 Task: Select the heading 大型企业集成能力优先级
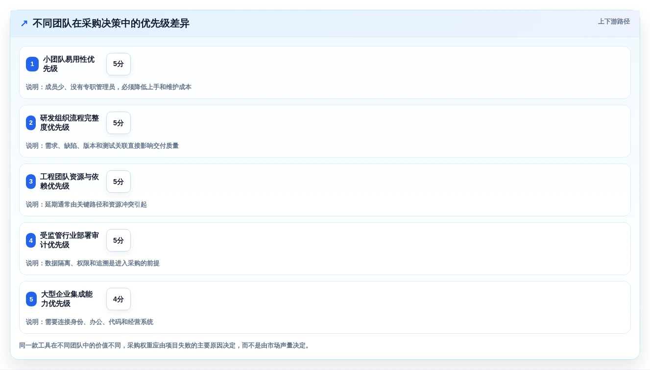point(67,299)
